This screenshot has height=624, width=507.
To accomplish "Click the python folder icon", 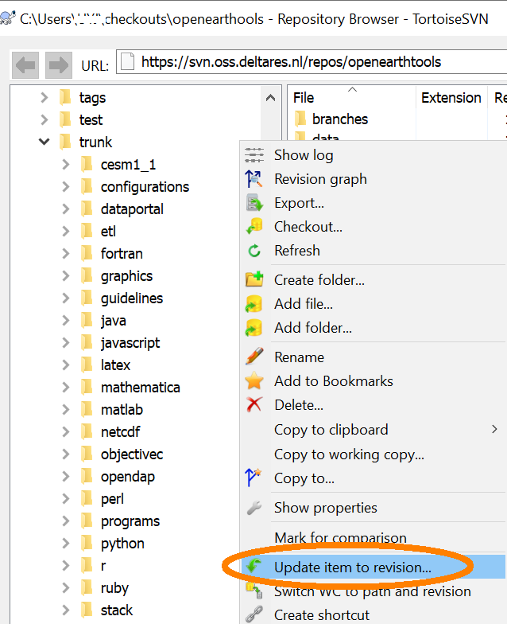I will click(x=87, y=543).
